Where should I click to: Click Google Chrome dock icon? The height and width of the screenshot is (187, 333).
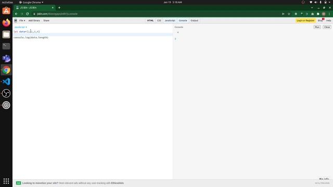(6, 70)
